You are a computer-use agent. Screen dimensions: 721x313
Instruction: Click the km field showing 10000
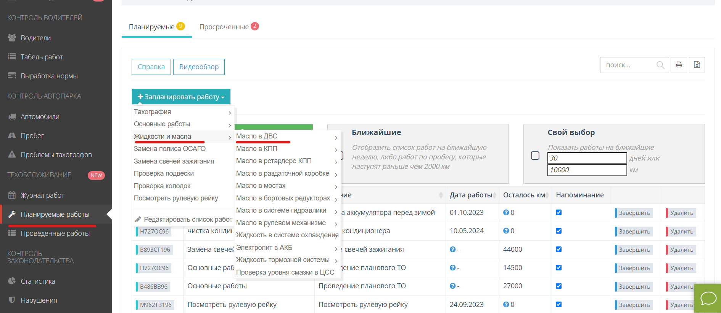click(587, 170)
